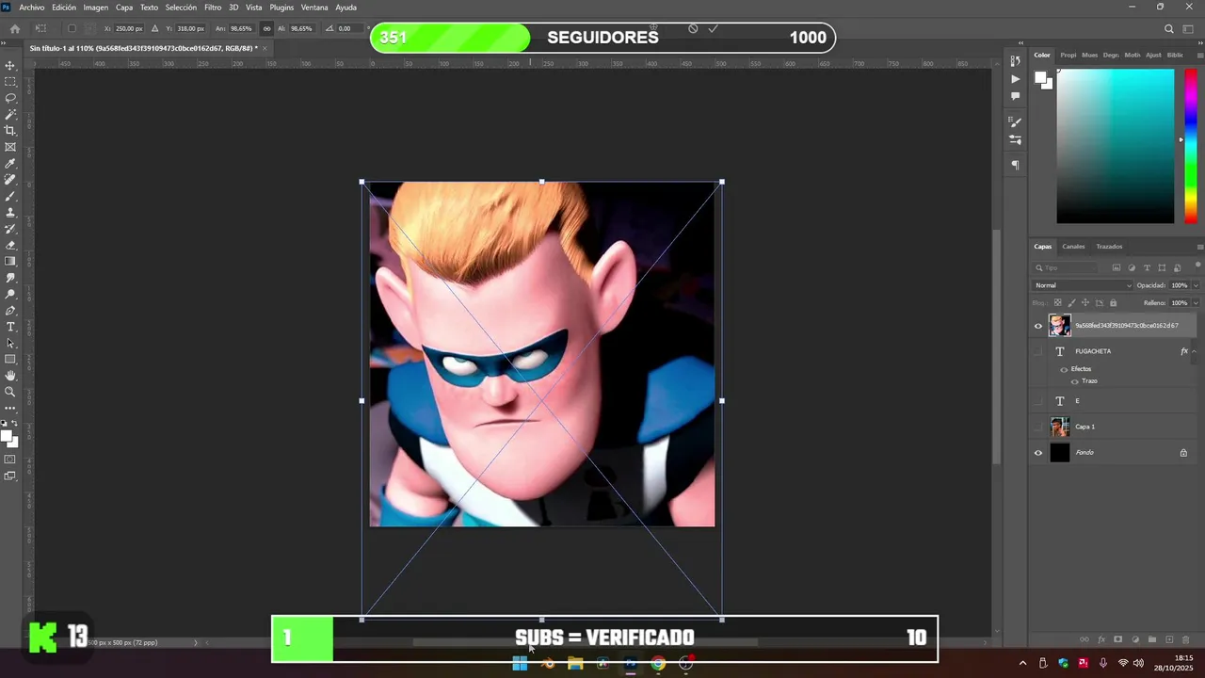Select the Spot Healing Brush tool

pyautogui.click(x=10, y=180)
